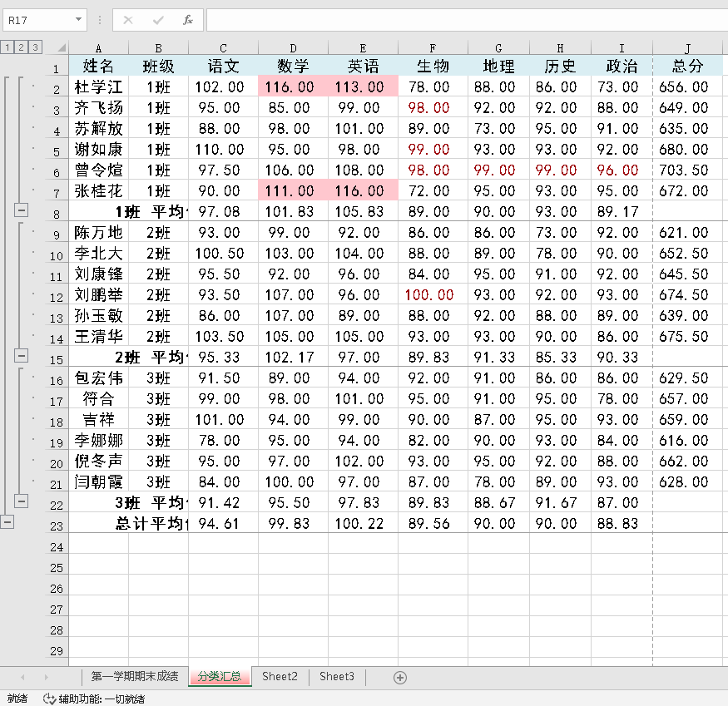Switch to the 第一学期期末成绩 sheet tab
This screenshot has width=728, height=706.
[x=135, y=677]
